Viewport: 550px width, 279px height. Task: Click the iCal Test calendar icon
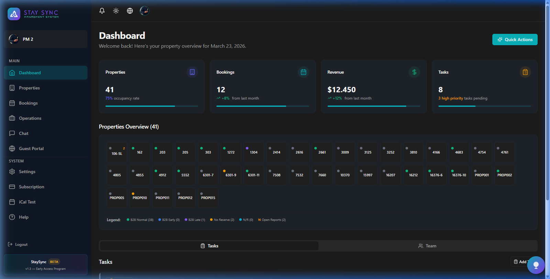coord(12,202)
